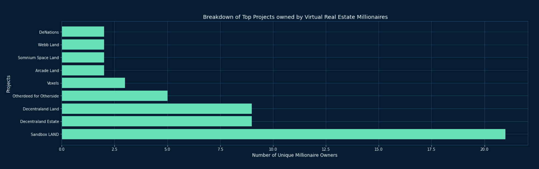This screenshot has height=169, width=539.
Task: Click the 'DeNations' axis label
Action: (x=49, y=32)
